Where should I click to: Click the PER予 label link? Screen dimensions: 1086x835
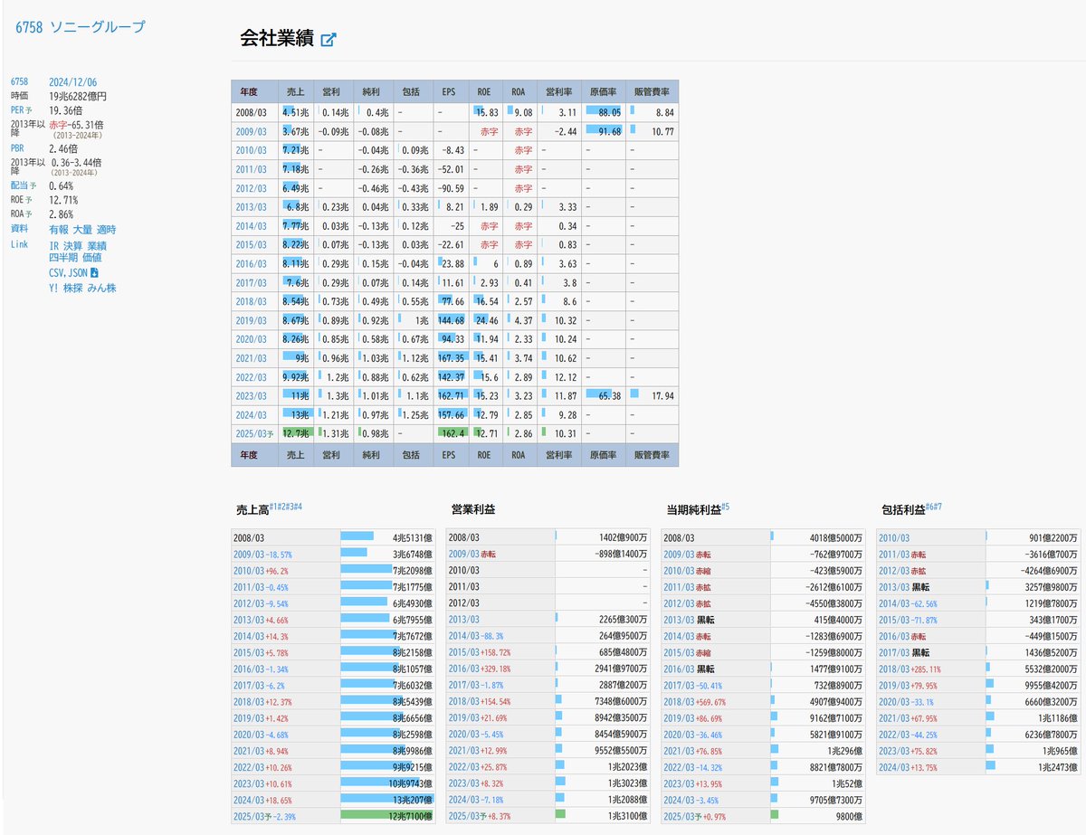(x=23, y=109)
